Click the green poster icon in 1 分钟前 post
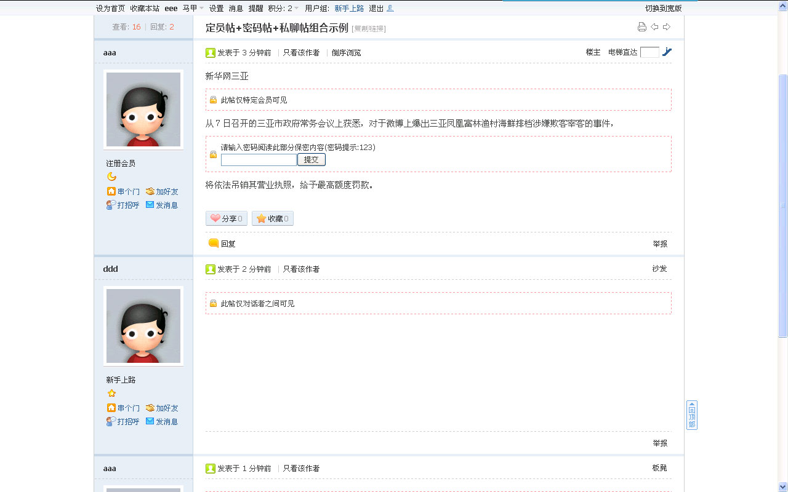 (211, 469)
